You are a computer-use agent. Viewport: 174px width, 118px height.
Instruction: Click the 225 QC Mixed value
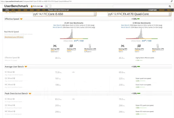click(122, 79)
